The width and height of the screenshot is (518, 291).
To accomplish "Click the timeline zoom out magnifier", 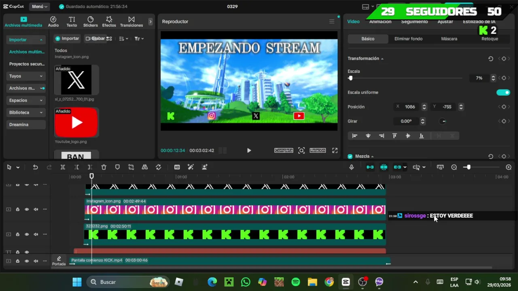I will [454, 167].
